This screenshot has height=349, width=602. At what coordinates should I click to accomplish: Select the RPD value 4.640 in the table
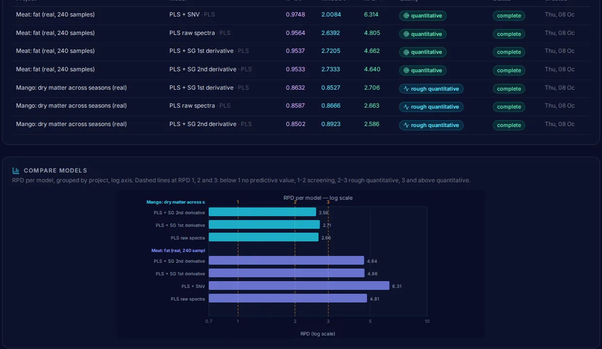click(372, 69)
